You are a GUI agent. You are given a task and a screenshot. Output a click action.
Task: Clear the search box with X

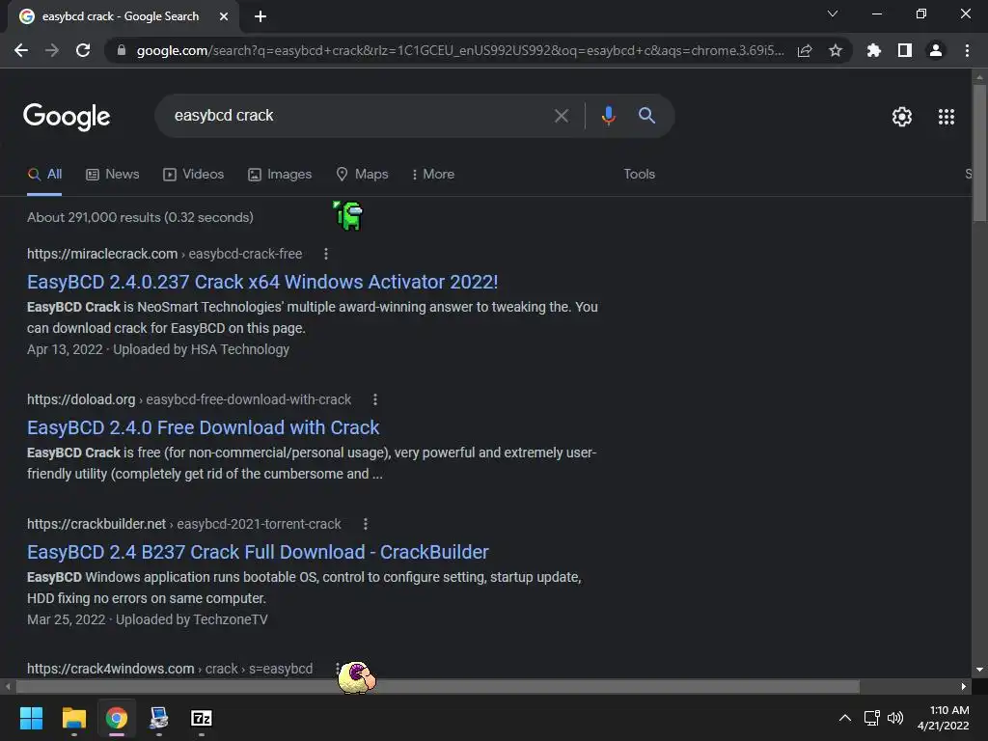561,116
